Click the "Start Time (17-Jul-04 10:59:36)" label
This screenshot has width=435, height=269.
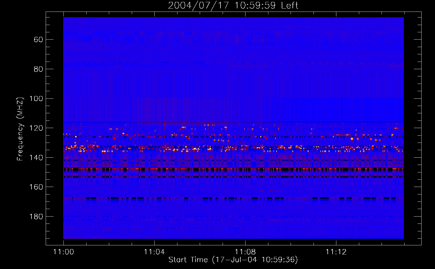(x=233, y=260)
